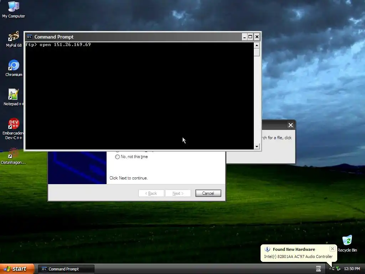Close the Command Prompt window
The width and height of the screenshot is (365, 274).
point(257,37)
